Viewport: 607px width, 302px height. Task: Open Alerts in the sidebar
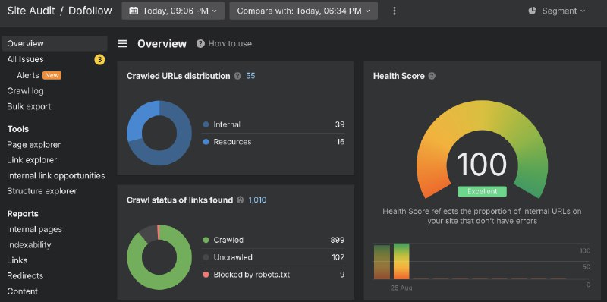coord(28,76)
